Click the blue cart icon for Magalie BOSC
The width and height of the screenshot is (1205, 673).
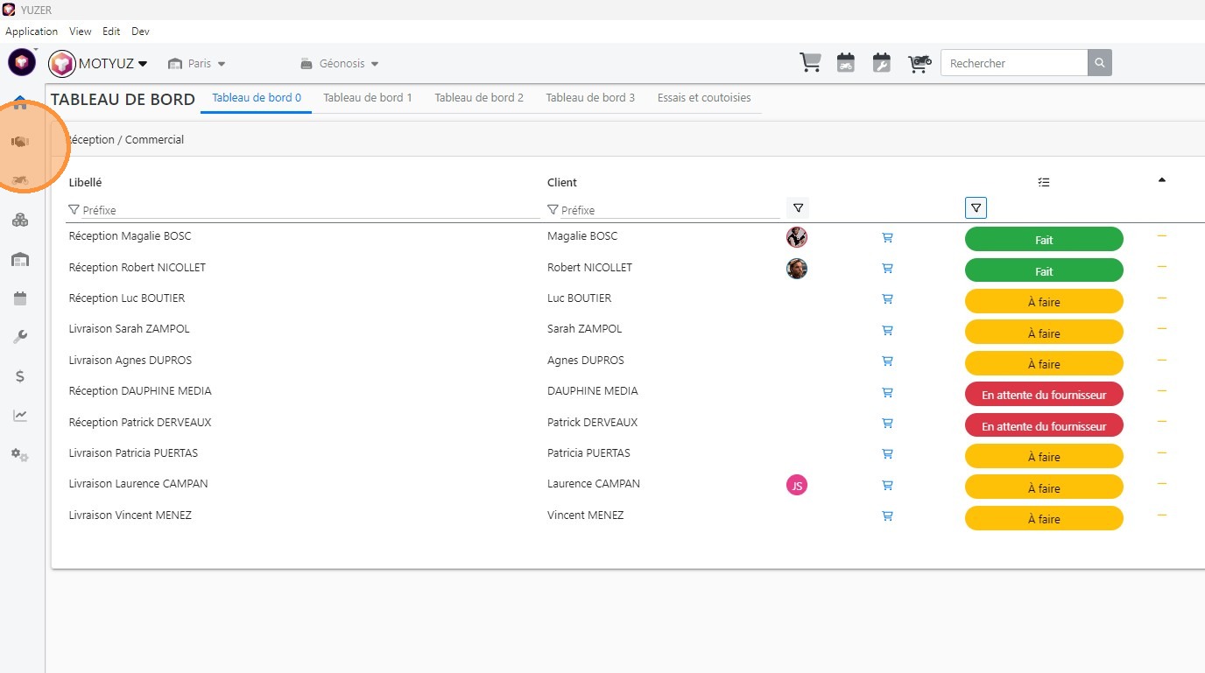click(x=887, y=237)
